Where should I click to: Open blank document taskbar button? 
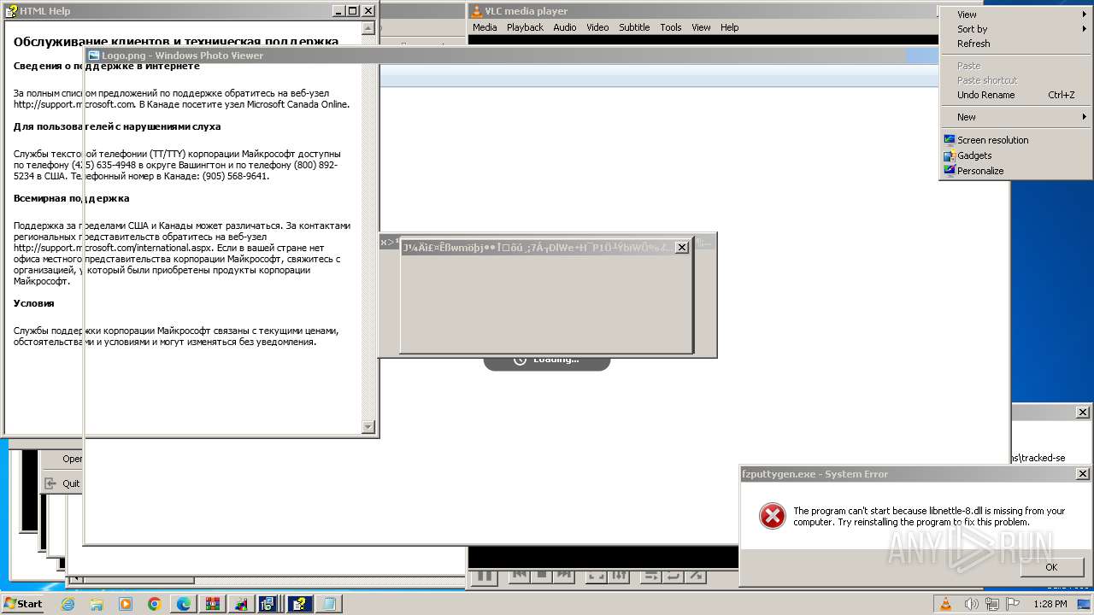pos(327,604)
